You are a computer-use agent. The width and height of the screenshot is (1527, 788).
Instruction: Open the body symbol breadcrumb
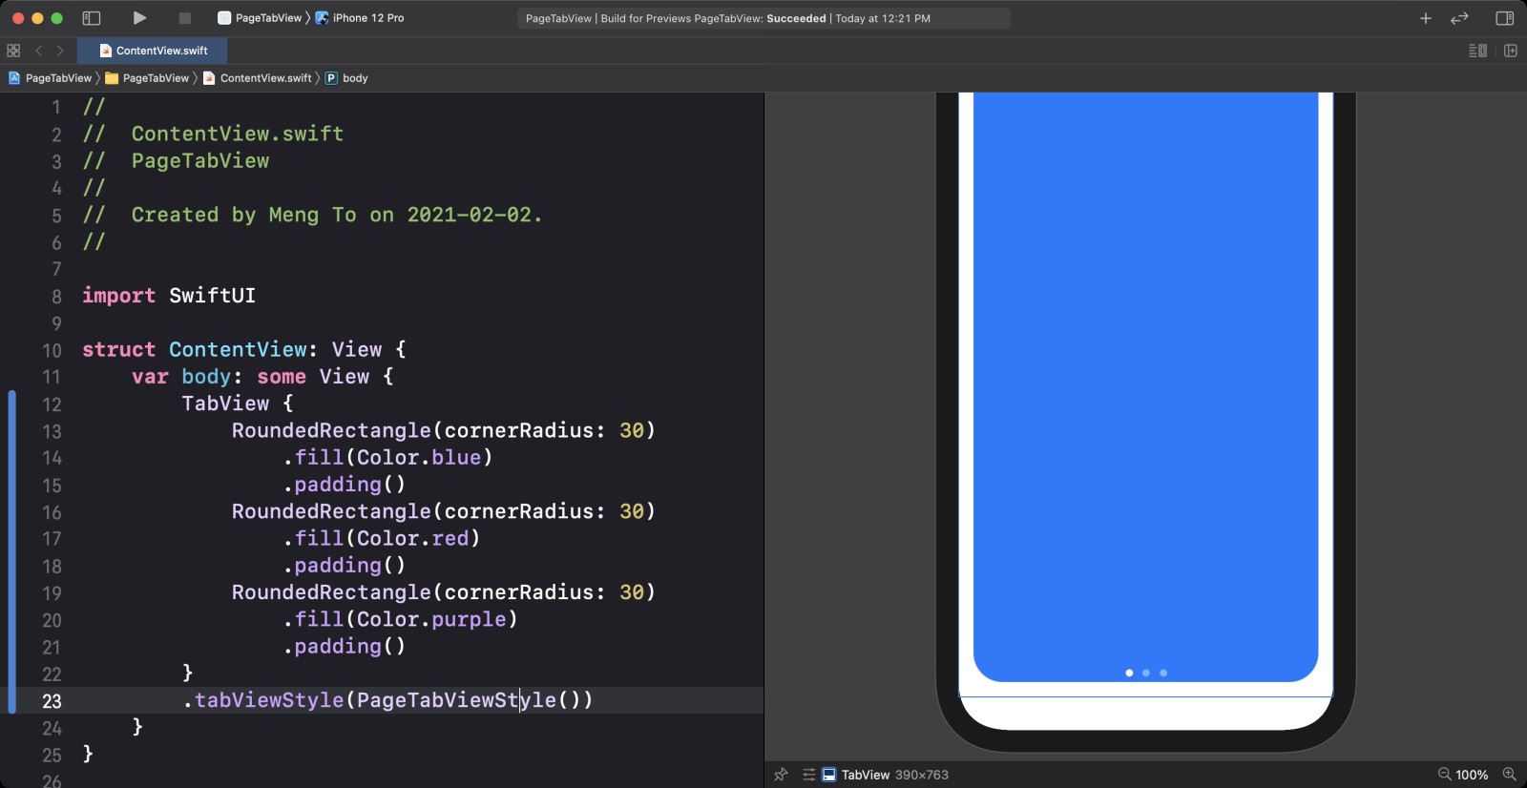tap(346, 78)
